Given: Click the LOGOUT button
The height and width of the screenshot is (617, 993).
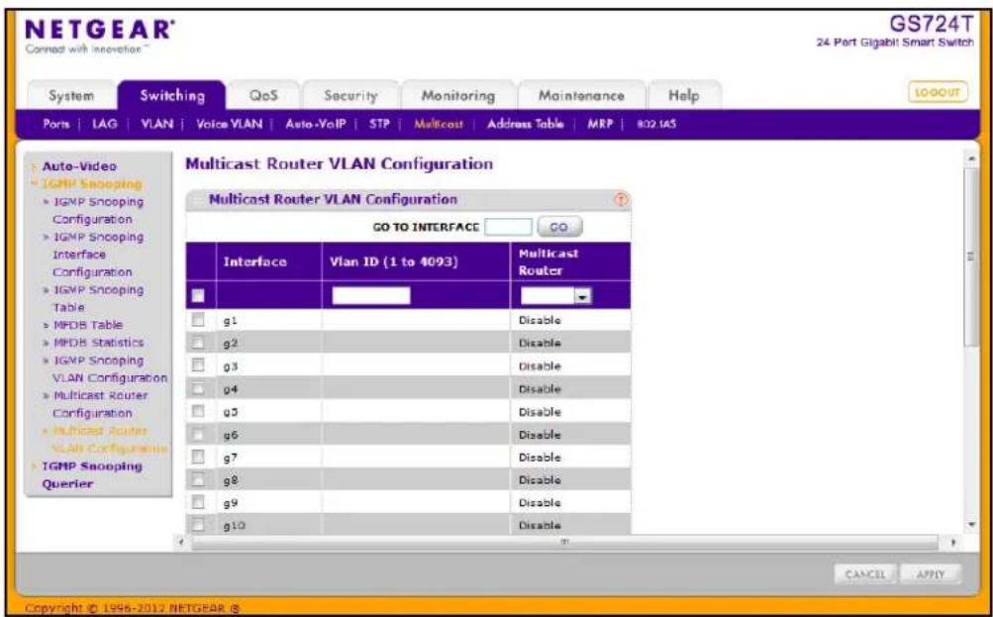Looking at the screenshot, I should 938,92.
